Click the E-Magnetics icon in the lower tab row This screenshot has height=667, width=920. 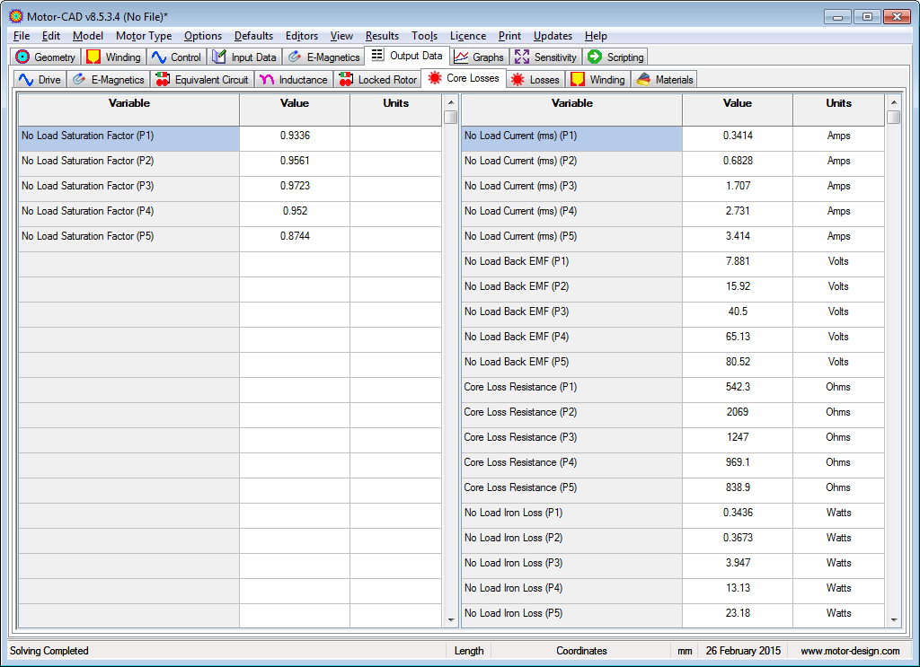point(79,80)
